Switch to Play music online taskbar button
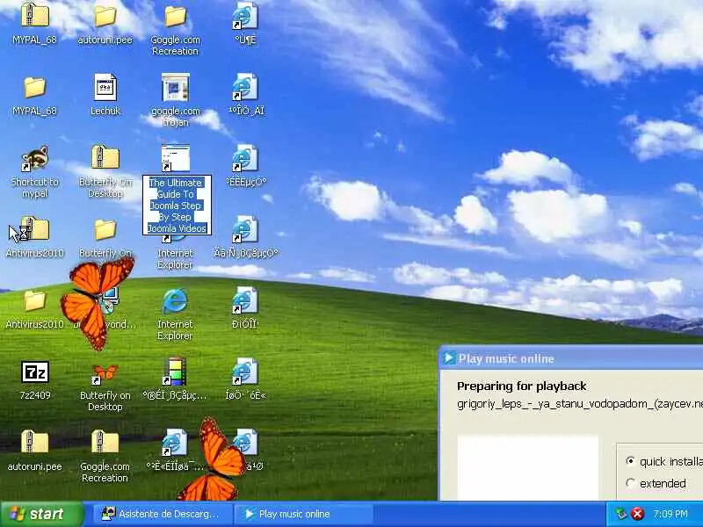The width and height of the screenshot is (703, 527). pos(304,514)
